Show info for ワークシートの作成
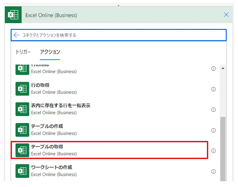The width and height of the screenshot is (238, 187). tap(213, 171)
